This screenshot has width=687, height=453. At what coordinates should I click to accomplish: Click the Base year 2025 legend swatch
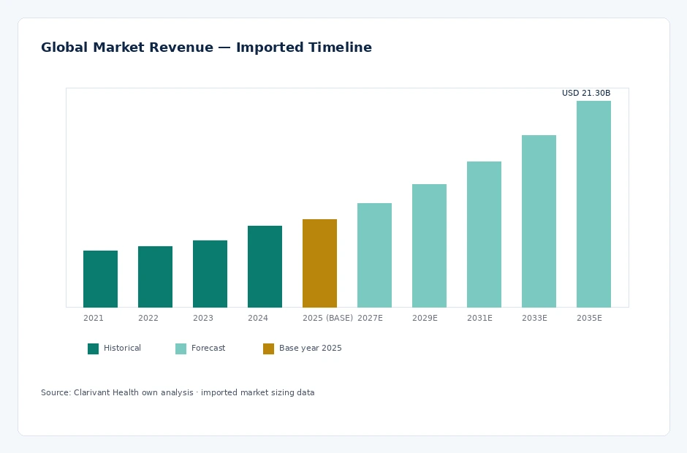click(x=268, y=349)
